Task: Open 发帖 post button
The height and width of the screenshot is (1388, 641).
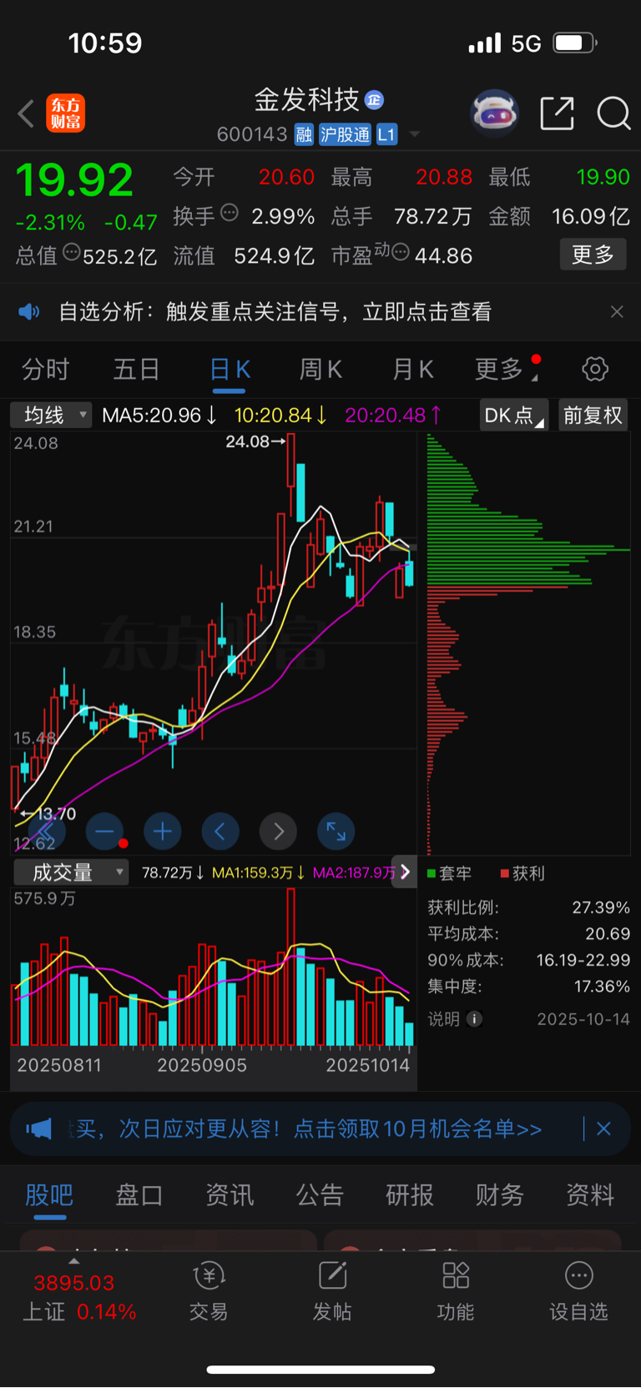Action: coord(332,1292)
